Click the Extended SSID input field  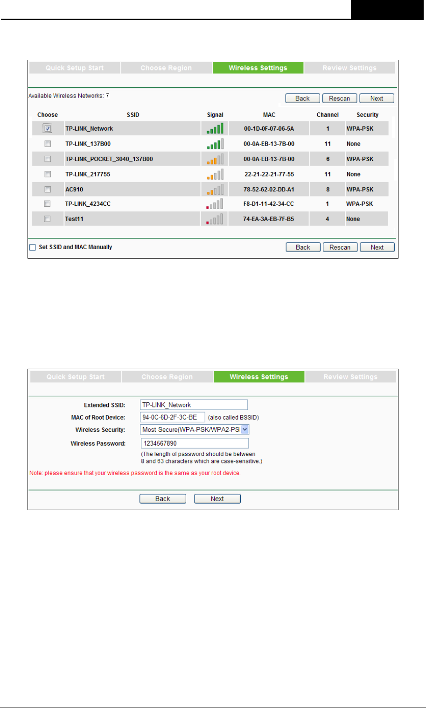(194, 405)
